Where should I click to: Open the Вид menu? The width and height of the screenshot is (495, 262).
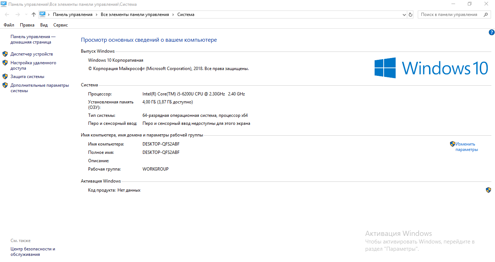pos(44,25)
